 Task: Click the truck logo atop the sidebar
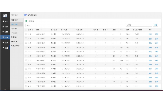[x=5, y=16]
